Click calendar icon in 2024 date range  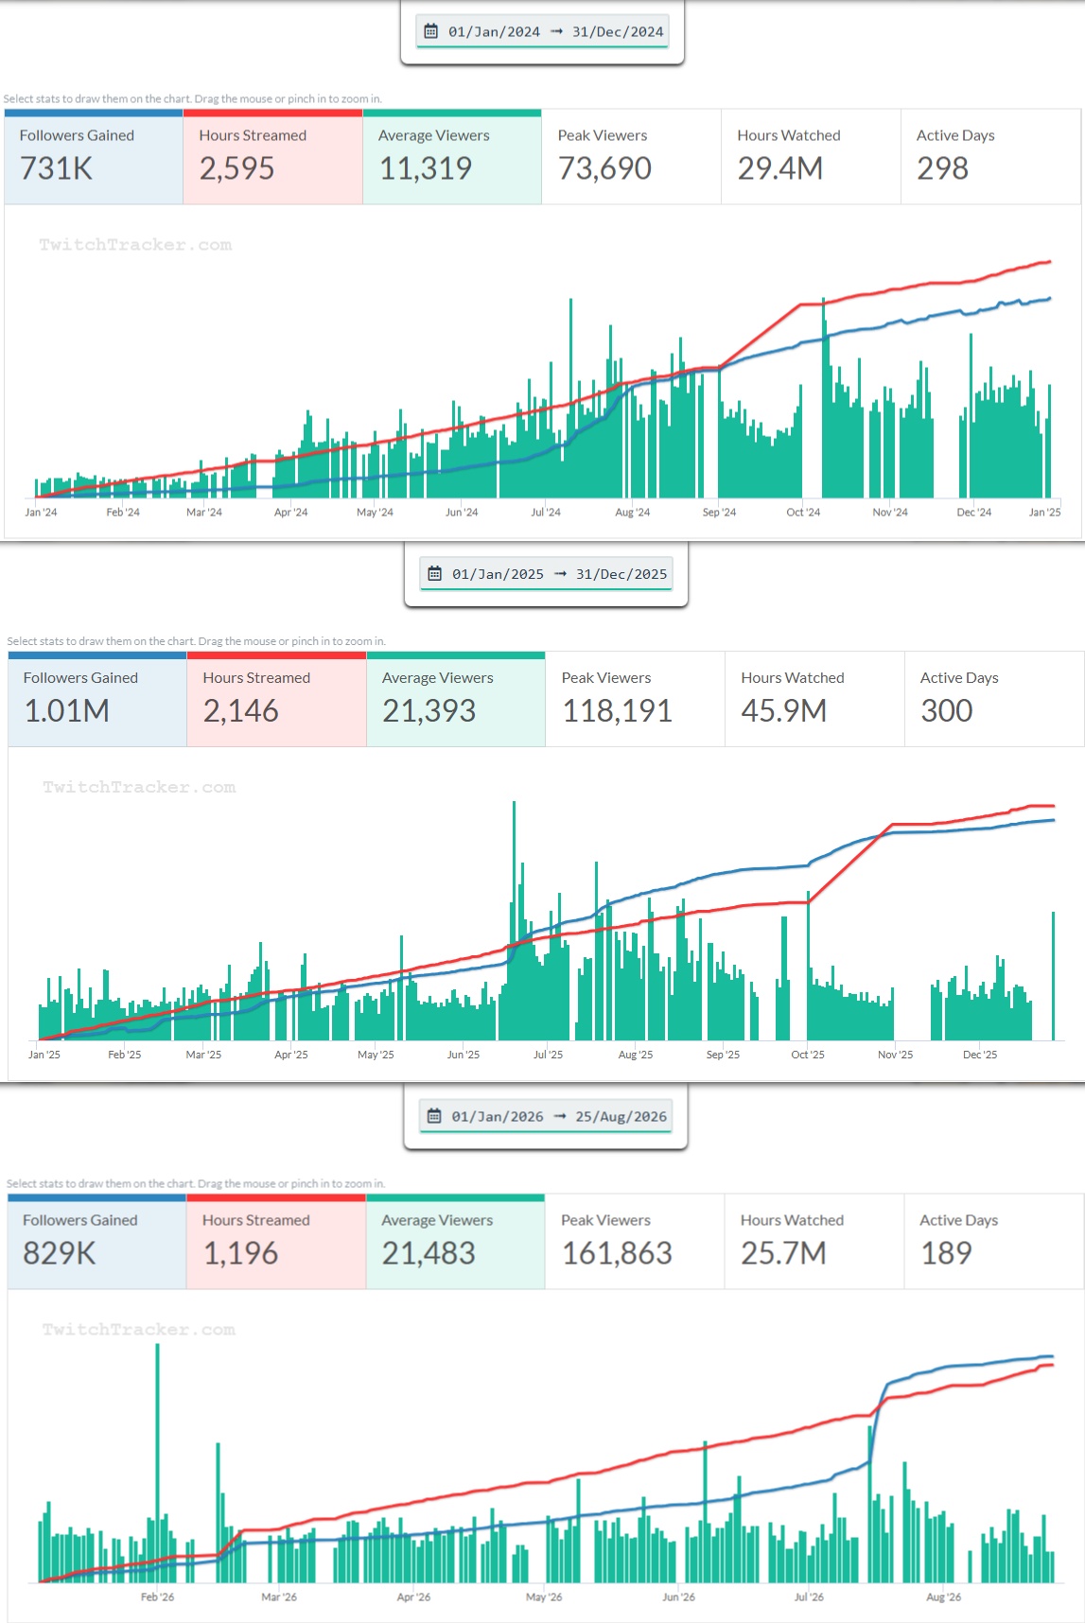click(x=430, y=31)
